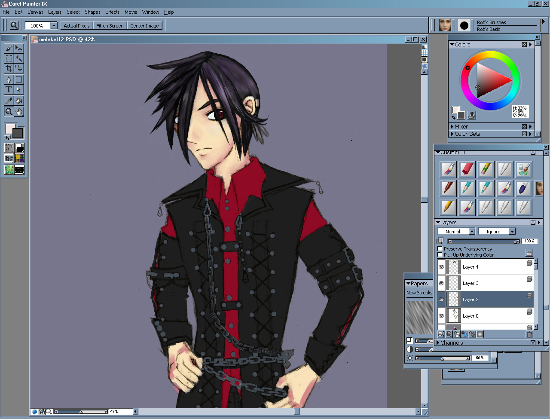Expand the Mixer panel
Image resolution: width=550 pixels, height=419 pixels.
coord(452,127)
